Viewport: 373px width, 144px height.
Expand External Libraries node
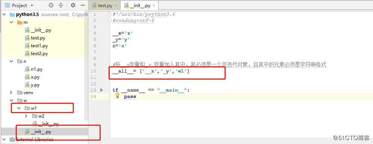tap(4, 139)
